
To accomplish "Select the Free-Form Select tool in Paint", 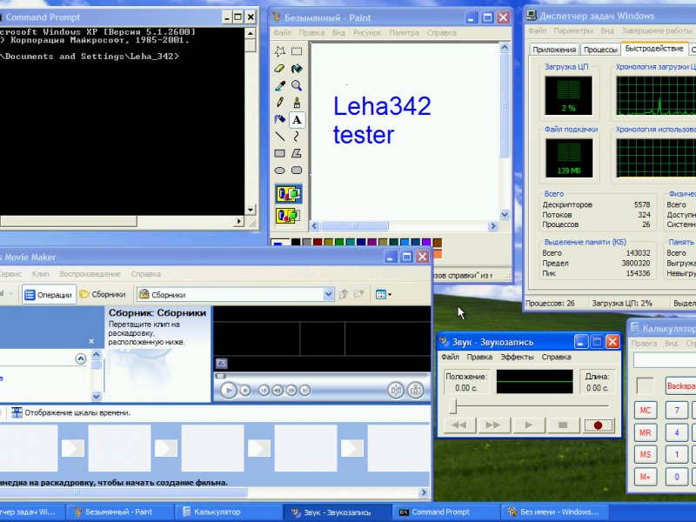I will (x=279, y=51).
